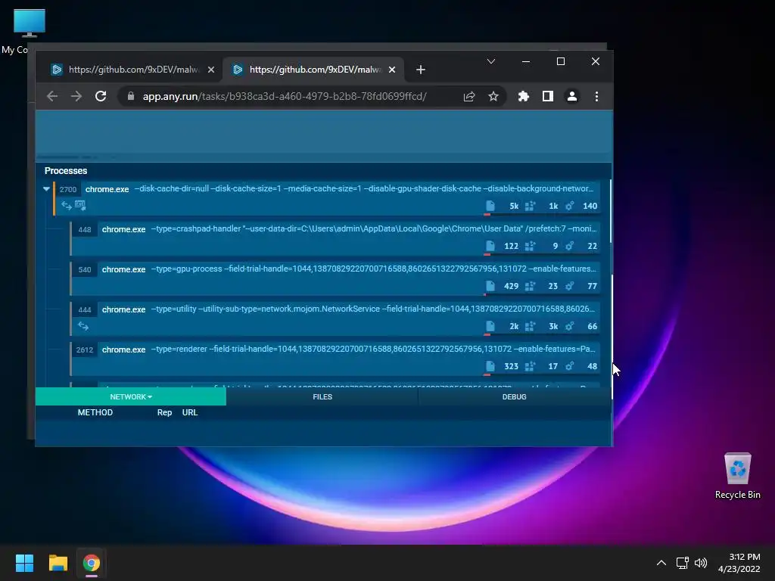Show hidden system tray icons
Screen dimensions: 775x581
click(x=661, y=563)
